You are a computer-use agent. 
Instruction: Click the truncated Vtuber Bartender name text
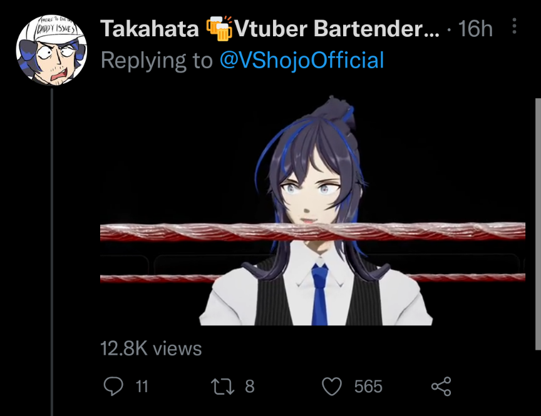tap(337, 28)
